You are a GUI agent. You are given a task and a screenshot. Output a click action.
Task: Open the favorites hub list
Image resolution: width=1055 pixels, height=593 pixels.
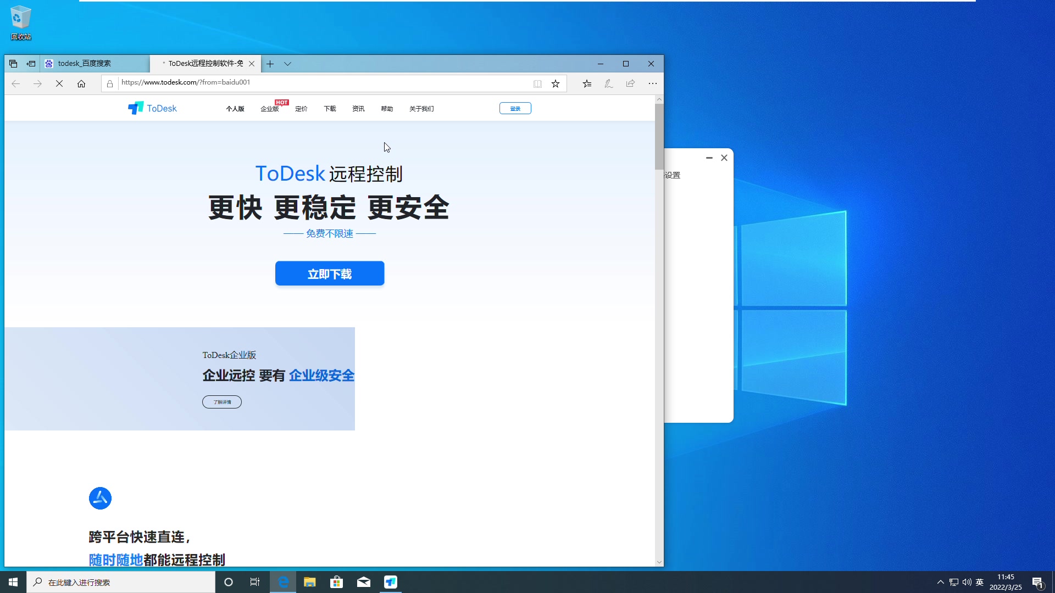point(587,83)
